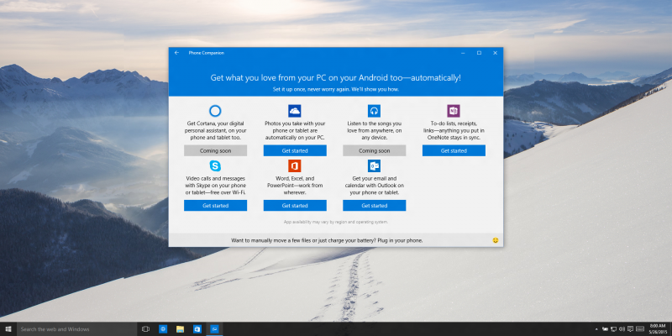Select the Phone Companion taskbar icon

point(214,329)
